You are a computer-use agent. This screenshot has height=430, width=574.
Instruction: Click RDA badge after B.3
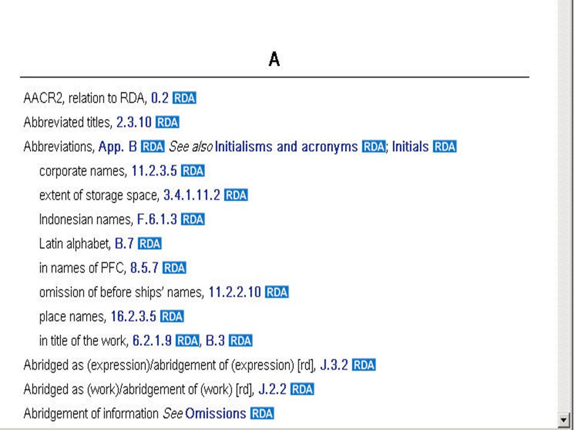pyautogui.click(x=241, y=341)
